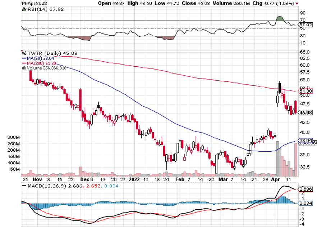This screenshot has height=227, width=317.
Task: Click the 14-Apr-2022 date label
Action: coord(35,3)
